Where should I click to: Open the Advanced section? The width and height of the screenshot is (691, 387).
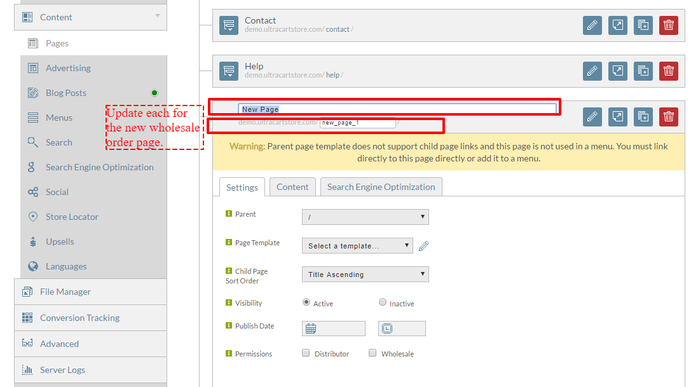pyautogui.click(x=90, y=344)
